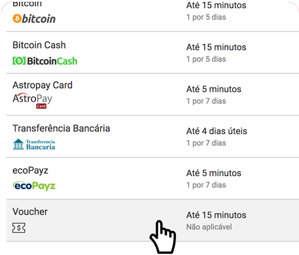
Task: Click the AstroPay Card logo
Action: click(x=32, y=100)
